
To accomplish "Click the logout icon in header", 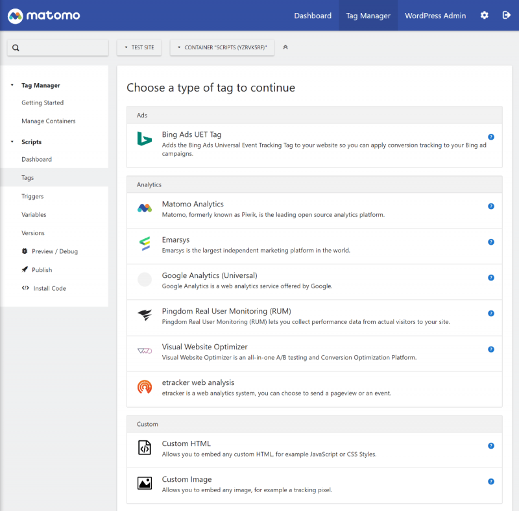I will [x=506, y=15].
